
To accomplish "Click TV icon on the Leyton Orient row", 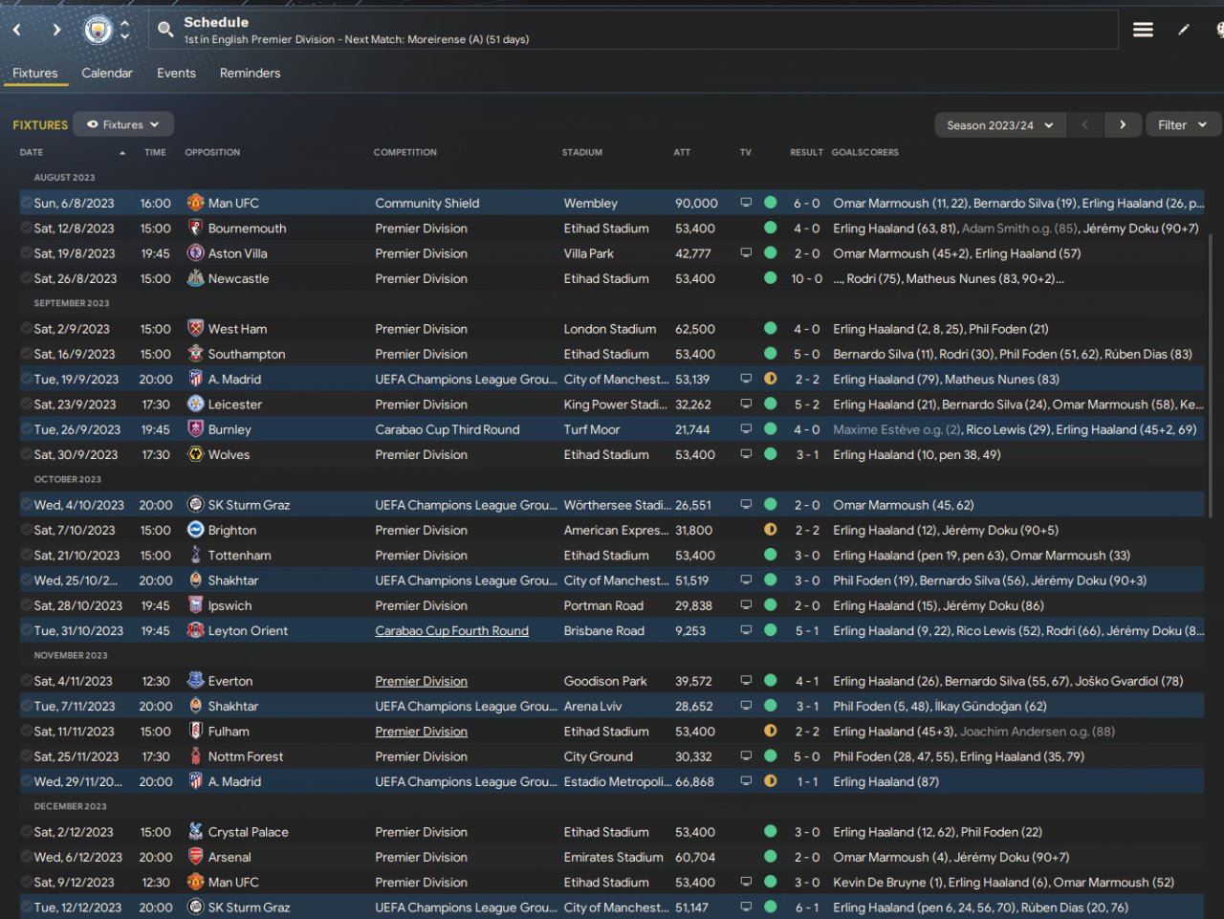I will tap(746, 630).
